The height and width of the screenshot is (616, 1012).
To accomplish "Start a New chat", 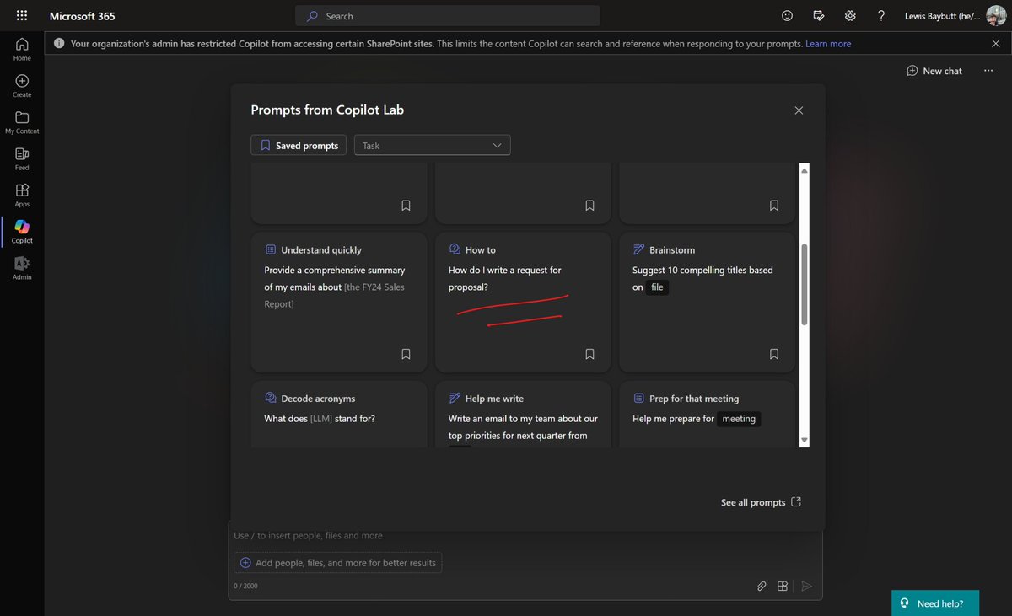I will [934, 71].
